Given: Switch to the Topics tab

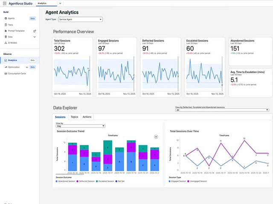Looking at the screenshot, I should tap(74, 117).
